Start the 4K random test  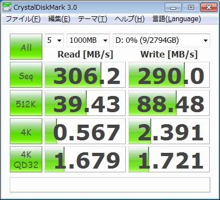[26, 131]
